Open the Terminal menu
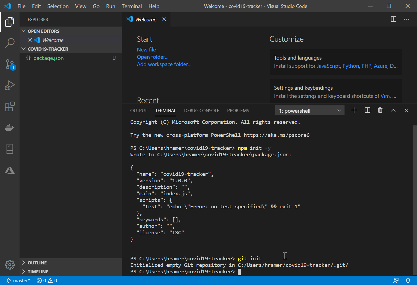This screenshot has width=417, height=285. click(132, 6)
